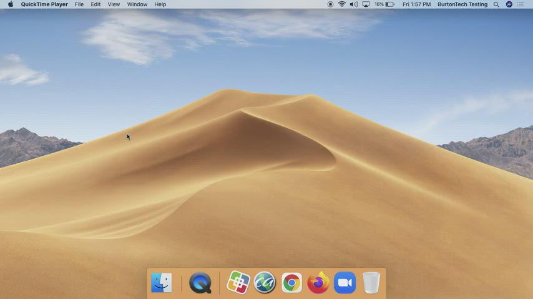
Task: Open the Apple menu
Action: (x=10, y=4)
